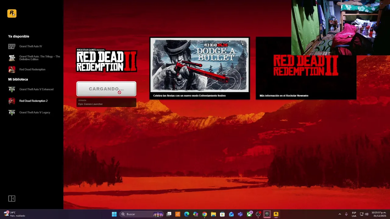Image resolution: width=390 pixels, height=219 pixels.
Task: Launch Microsoft Edge from taskbar
Action: coord(187,214)
